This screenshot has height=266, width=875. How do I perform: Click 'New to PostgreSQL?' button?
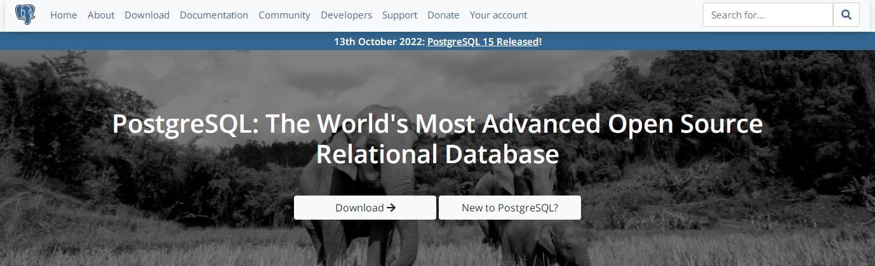click(510, 208)
